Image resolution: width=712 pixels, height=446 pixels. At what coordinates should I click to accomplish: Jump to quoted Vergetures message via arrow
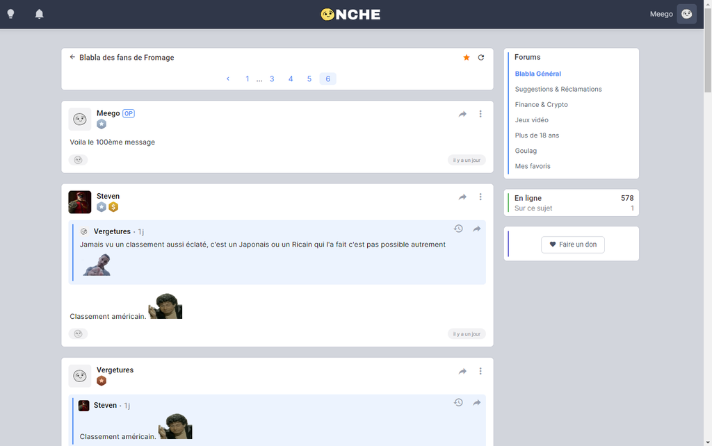point(477,229)
